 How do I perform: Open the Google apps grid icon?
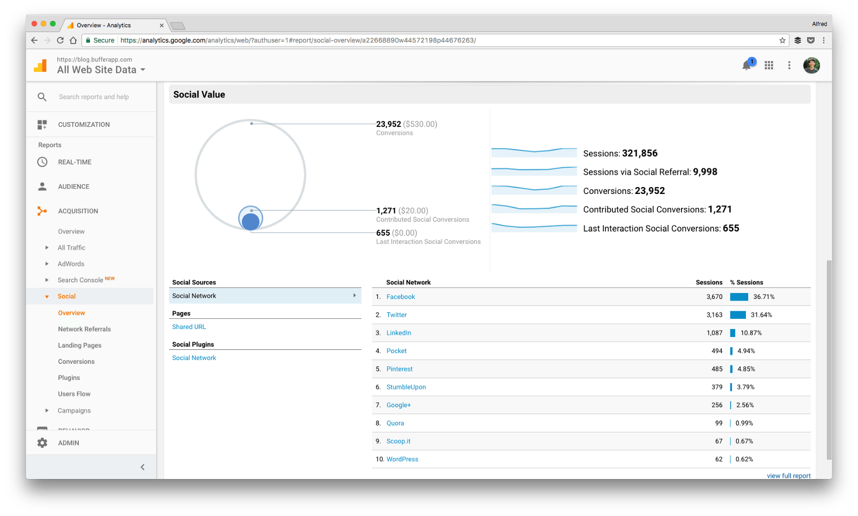(769, 65)
